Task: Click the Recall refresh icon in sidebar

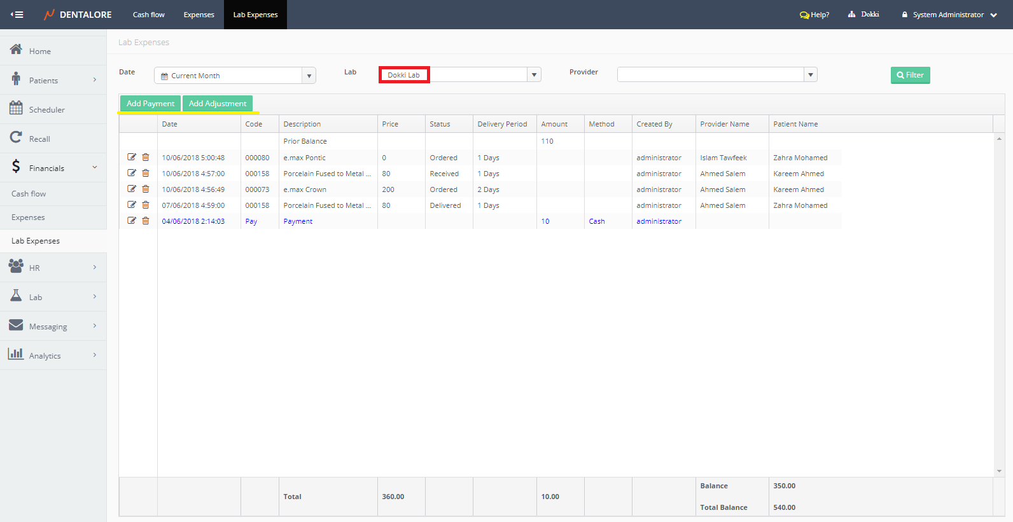Action: 16,137
